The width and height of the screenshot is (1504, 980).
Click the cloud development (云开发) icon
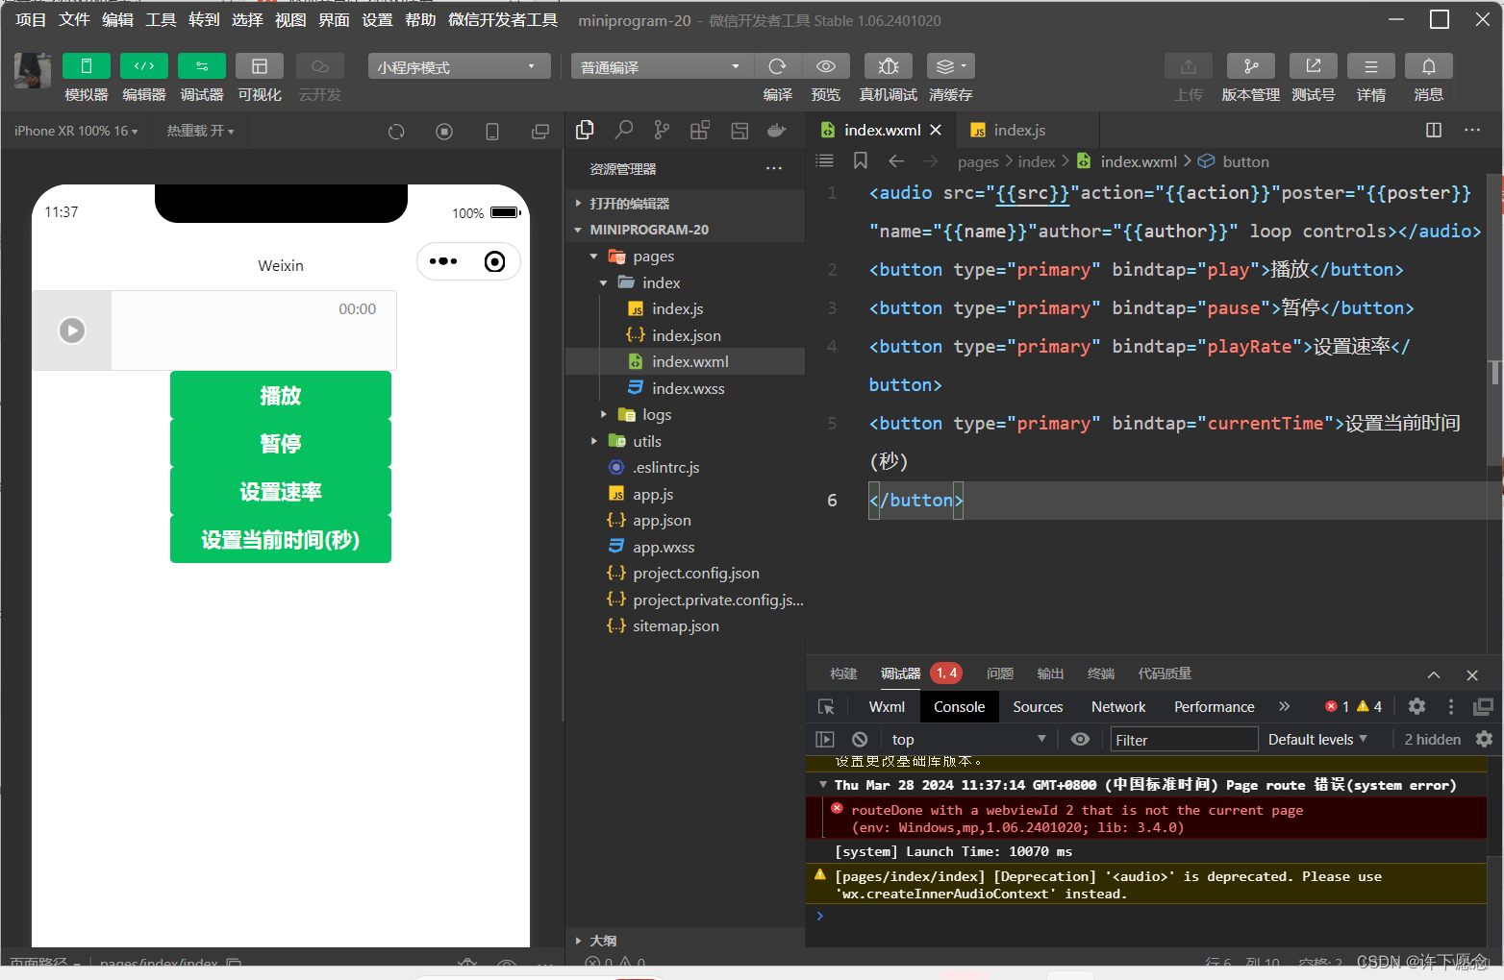tap(320, 65)
